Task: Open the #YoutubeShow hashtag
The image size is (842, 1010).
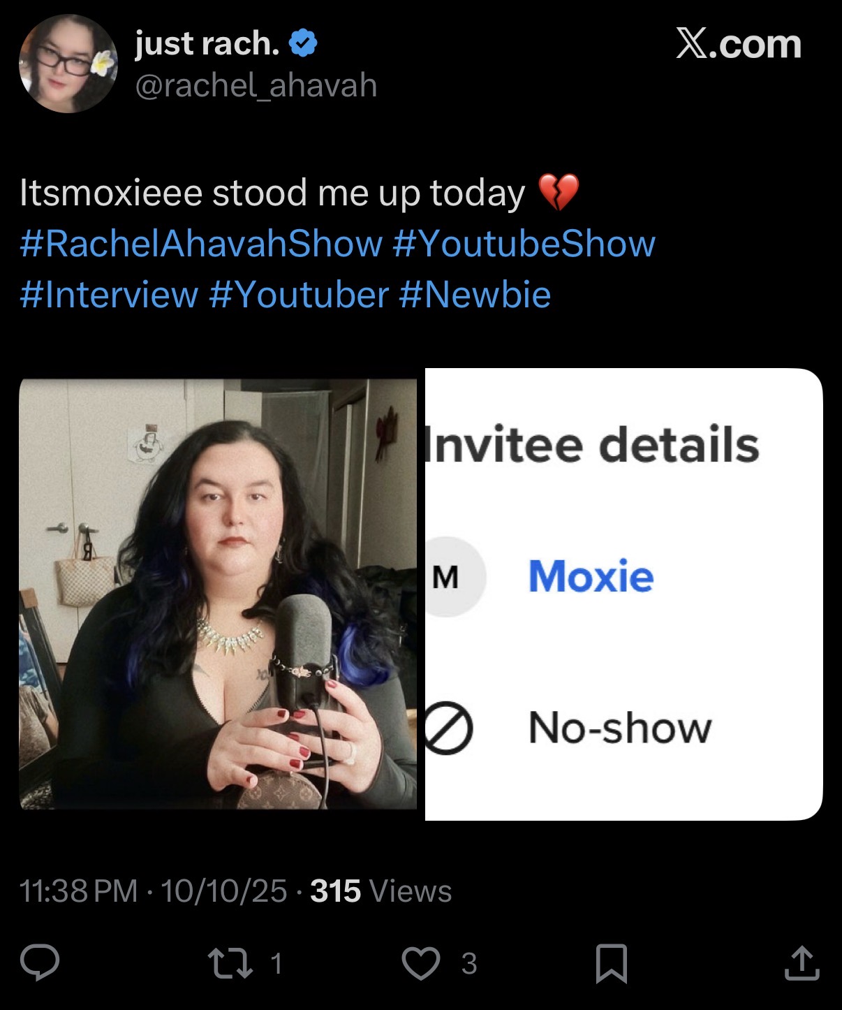Action: [524, 244]
